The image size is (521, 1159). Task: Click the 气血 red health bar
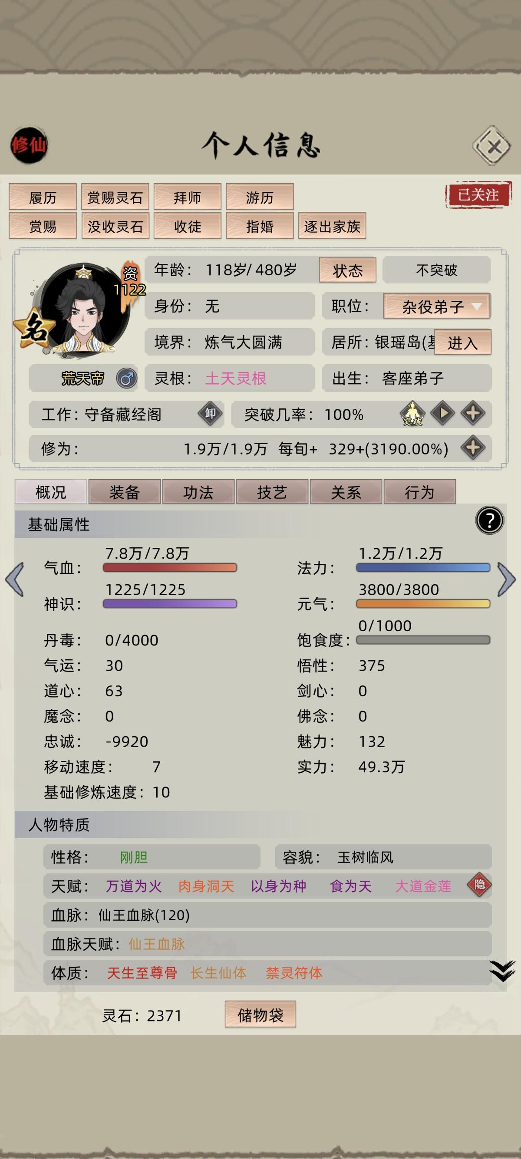[x=170, y=568]
